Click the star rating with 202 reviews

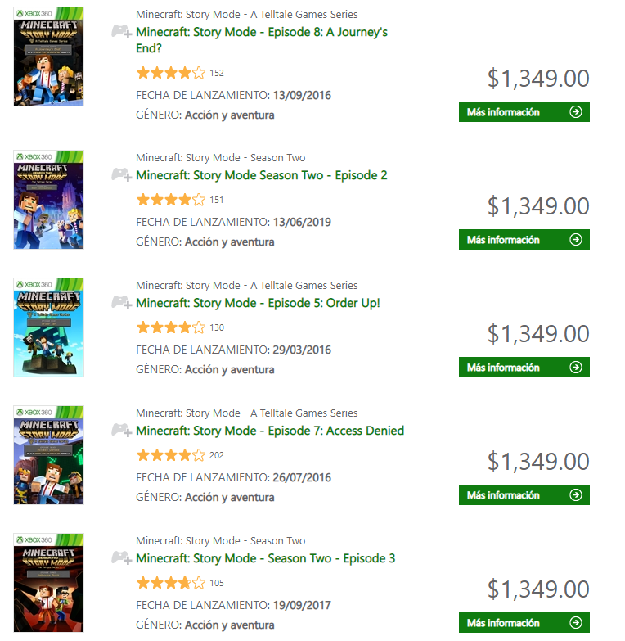[171, 455]
